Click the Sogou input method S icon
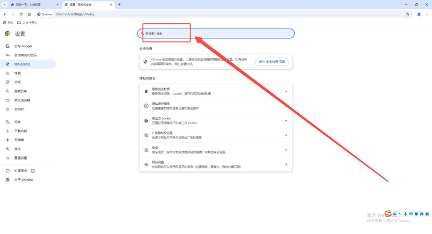432x234 pixels. [388, 213]
